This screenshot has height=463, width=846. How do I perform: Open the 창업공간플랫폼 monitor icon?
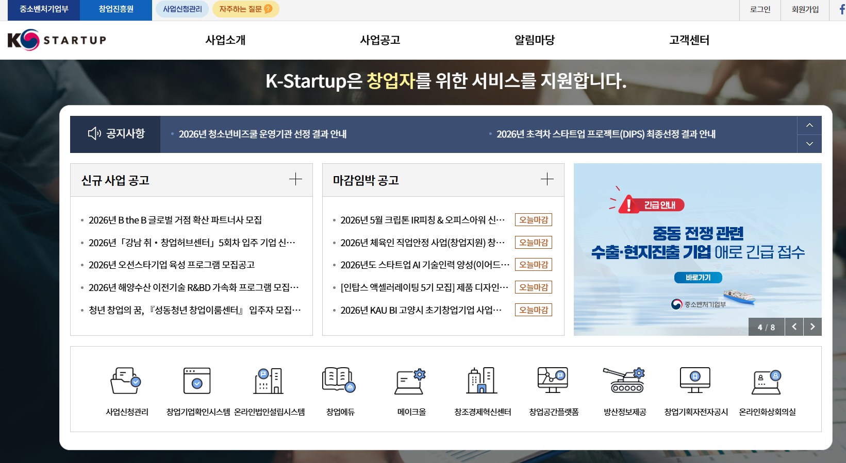click(553, 380)
